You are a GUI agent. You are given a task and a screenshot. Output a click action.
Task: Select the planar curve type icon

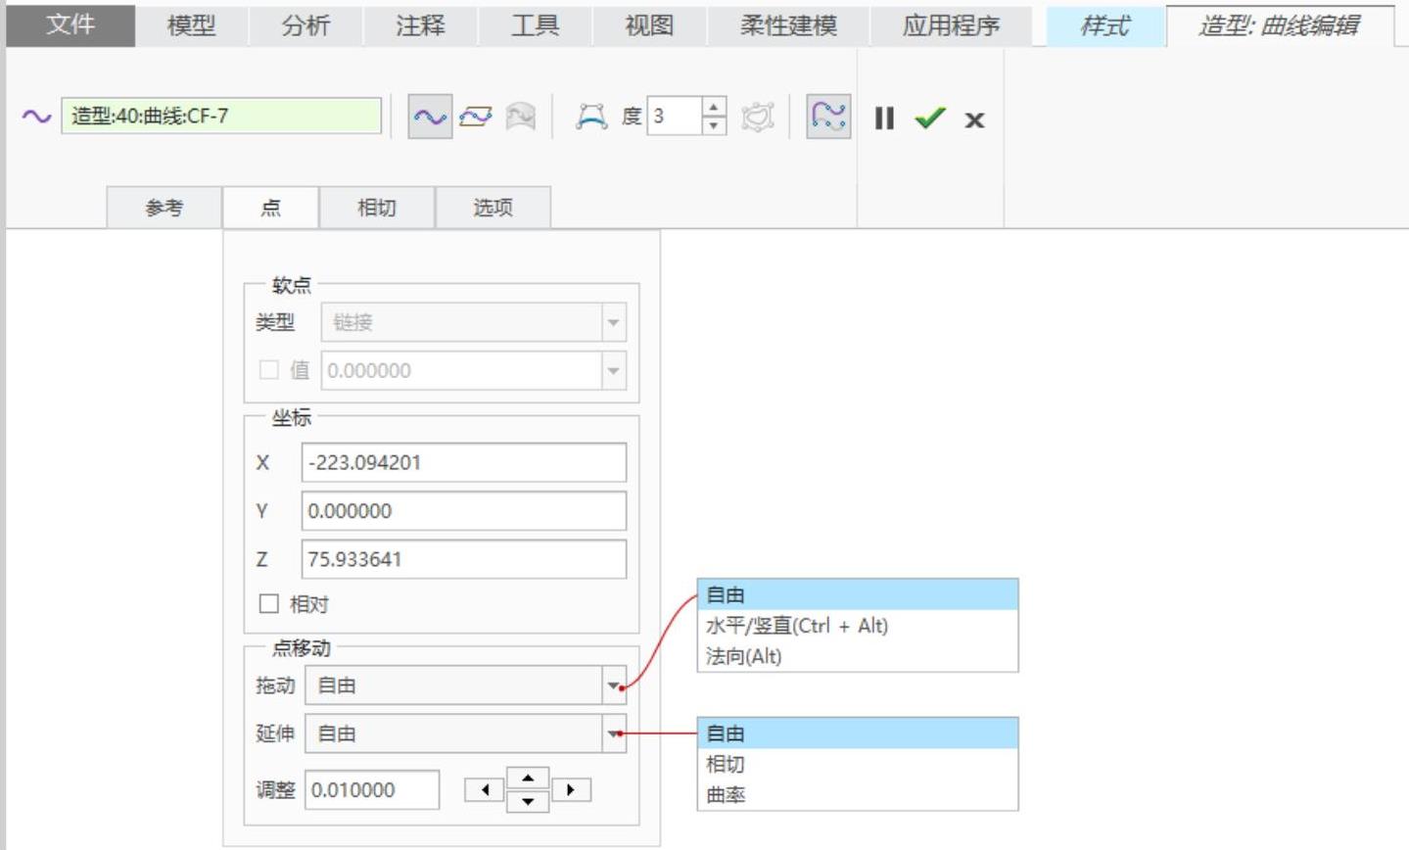475,118
